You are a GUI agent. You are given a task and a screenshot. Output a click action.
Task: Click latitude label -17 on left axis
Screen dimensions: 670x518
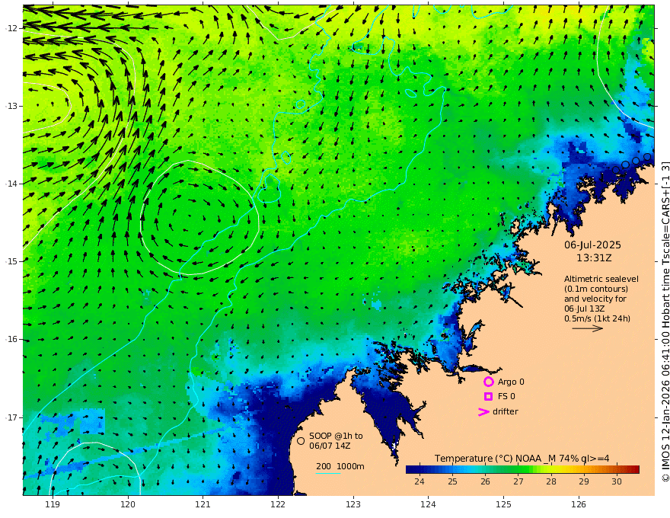[12, 417]
